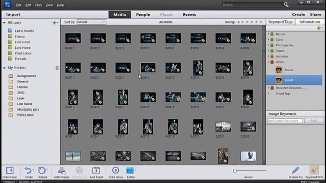326x183 pixels.
Task: Click the Montpatry pics folder icon
Action: pyautogui.click(x=11, y=109)
